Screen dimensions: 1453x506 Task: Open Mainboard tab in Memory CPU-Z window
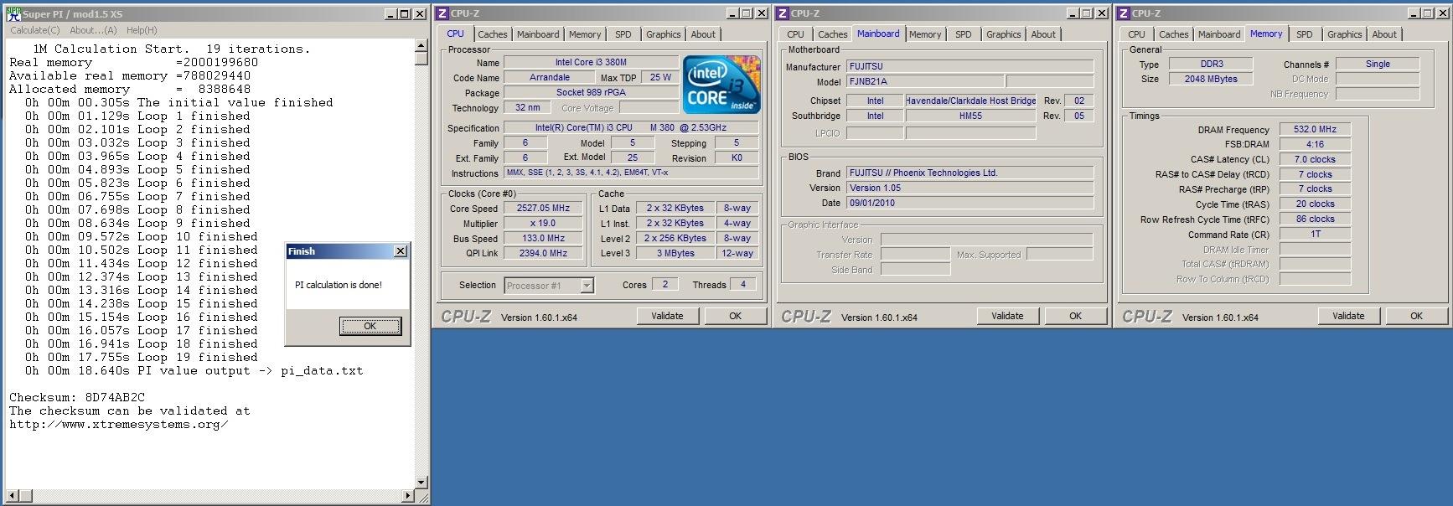click(1219, 34)
